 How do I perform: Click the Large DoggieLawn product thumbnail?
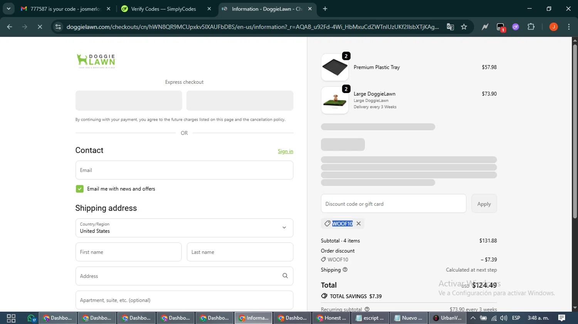(x=335, y=100)
